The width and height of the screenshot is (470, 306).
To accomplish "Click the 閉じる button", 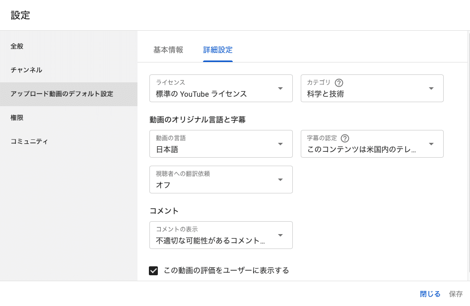I will (429, 294).
